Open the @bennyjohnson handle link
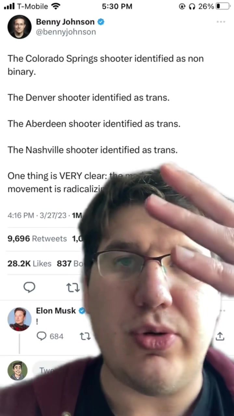This screenshot has width=234, height=416. [x=66, y=32]
